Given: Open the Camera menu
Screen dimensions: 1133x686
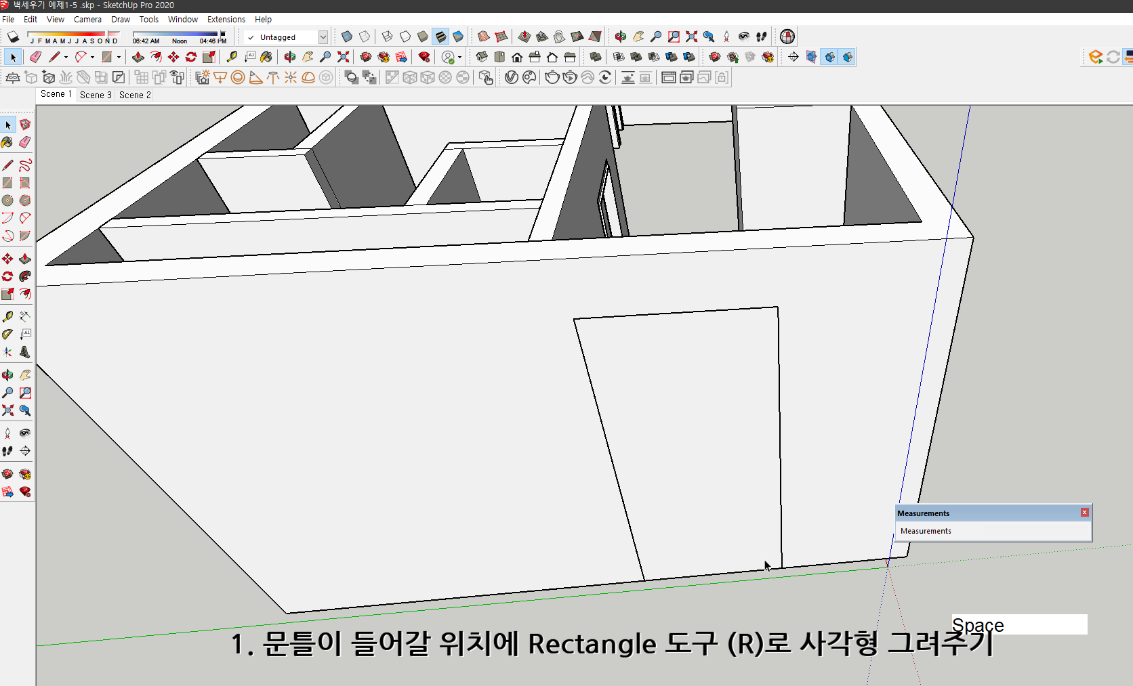Looking at the screenshot, I should coord(87,19).
